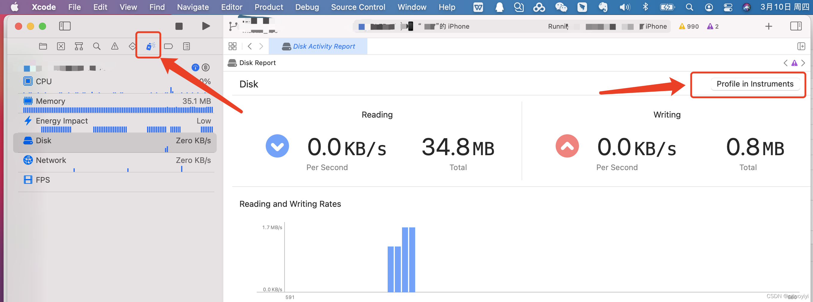Open the Edit menu
This screenshot has height=302, width=813.
(x=100, y=7)
